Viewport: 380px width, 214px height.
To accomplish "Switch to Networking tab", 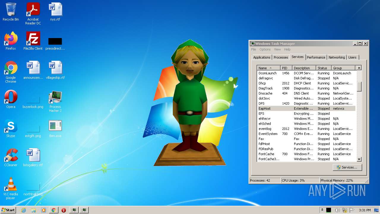I will (x=337, y=57).
